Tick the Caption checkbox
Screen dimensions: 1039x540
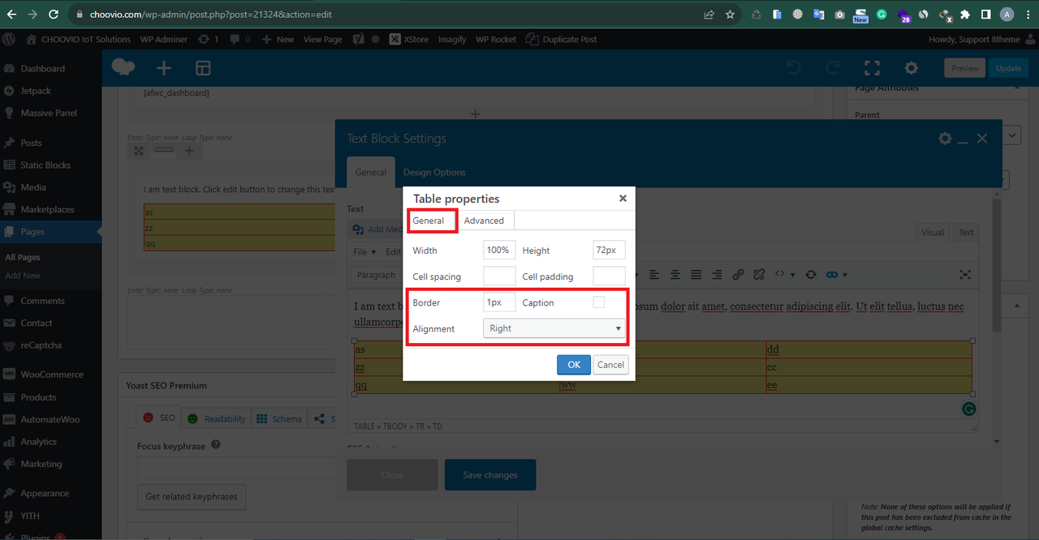599,302
